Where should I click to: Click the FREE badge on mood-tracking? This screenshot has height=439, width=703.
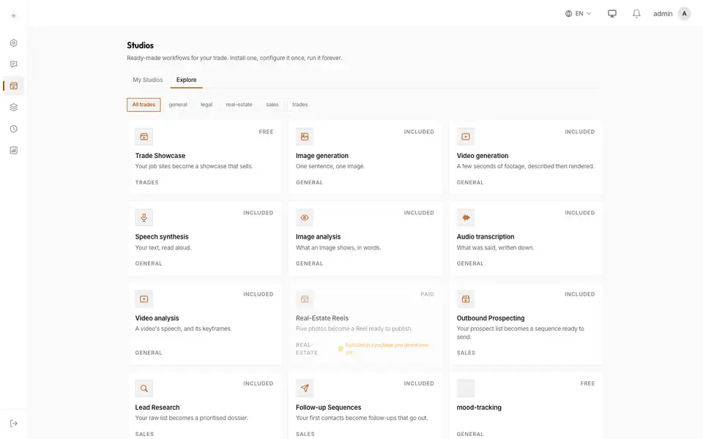587,383
